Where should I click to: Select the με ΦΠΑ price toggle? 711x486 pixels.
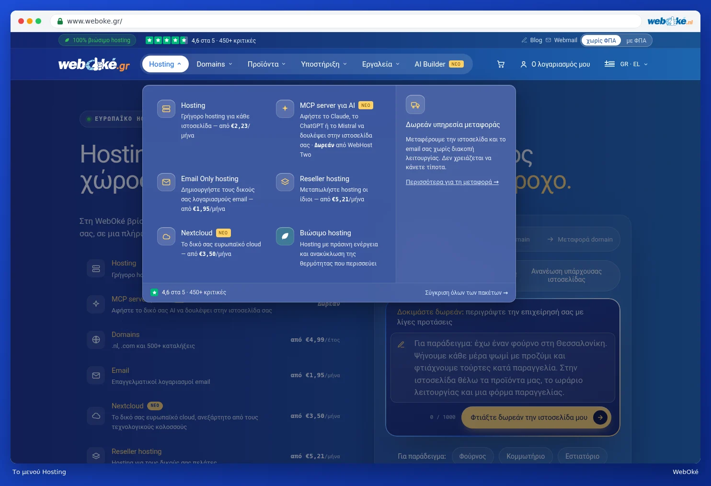(x=636, y=40)
